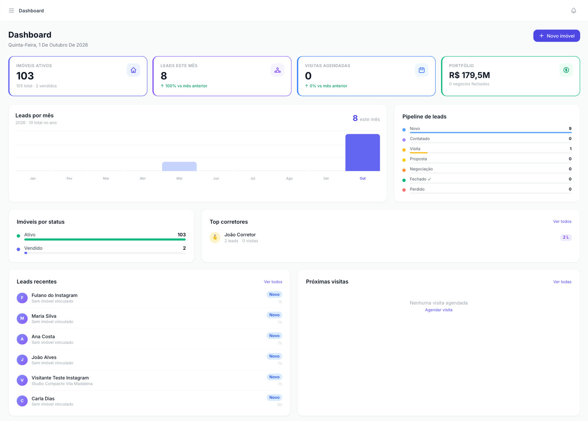Open Maria Silva lead
588x421 pixels.
pyautogui.click(x=150, y=319)
